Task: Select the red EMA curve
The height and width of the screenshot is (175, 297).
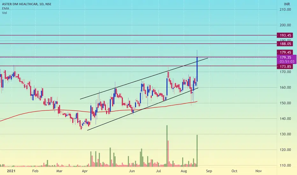Action: pyautogui.click(x=98, y=111)
